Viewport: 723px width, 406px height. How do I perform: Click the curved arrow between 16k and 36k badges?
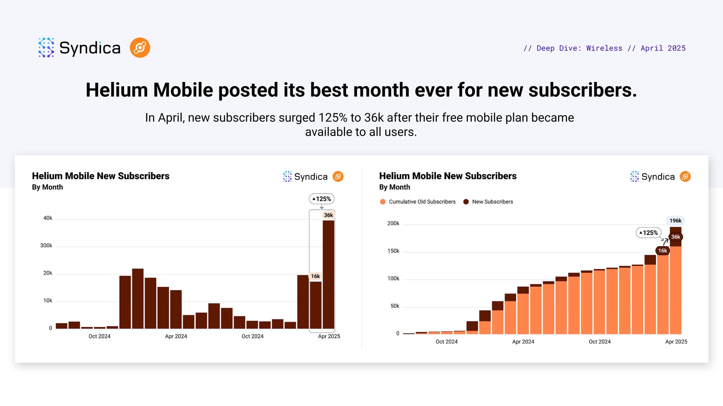666,242
